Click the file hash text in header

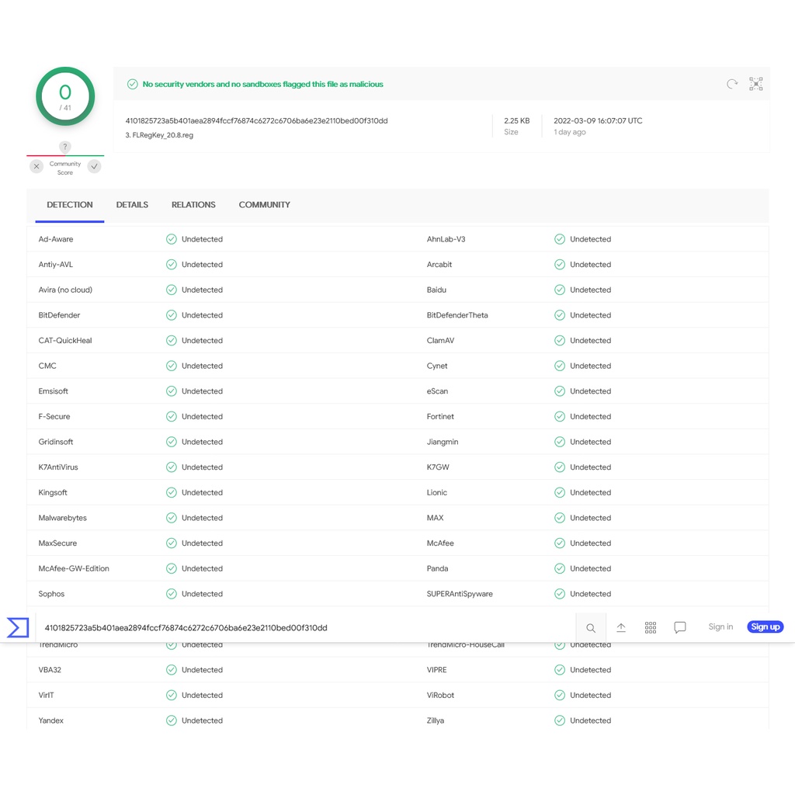256,121
